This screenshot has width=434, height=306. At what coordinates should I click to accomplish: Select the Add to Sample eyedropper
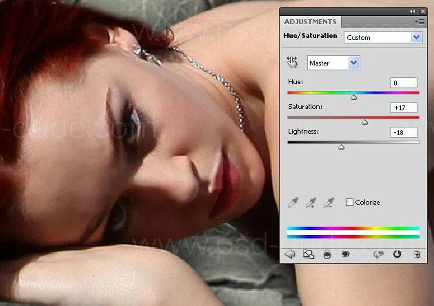coord(311,203)
